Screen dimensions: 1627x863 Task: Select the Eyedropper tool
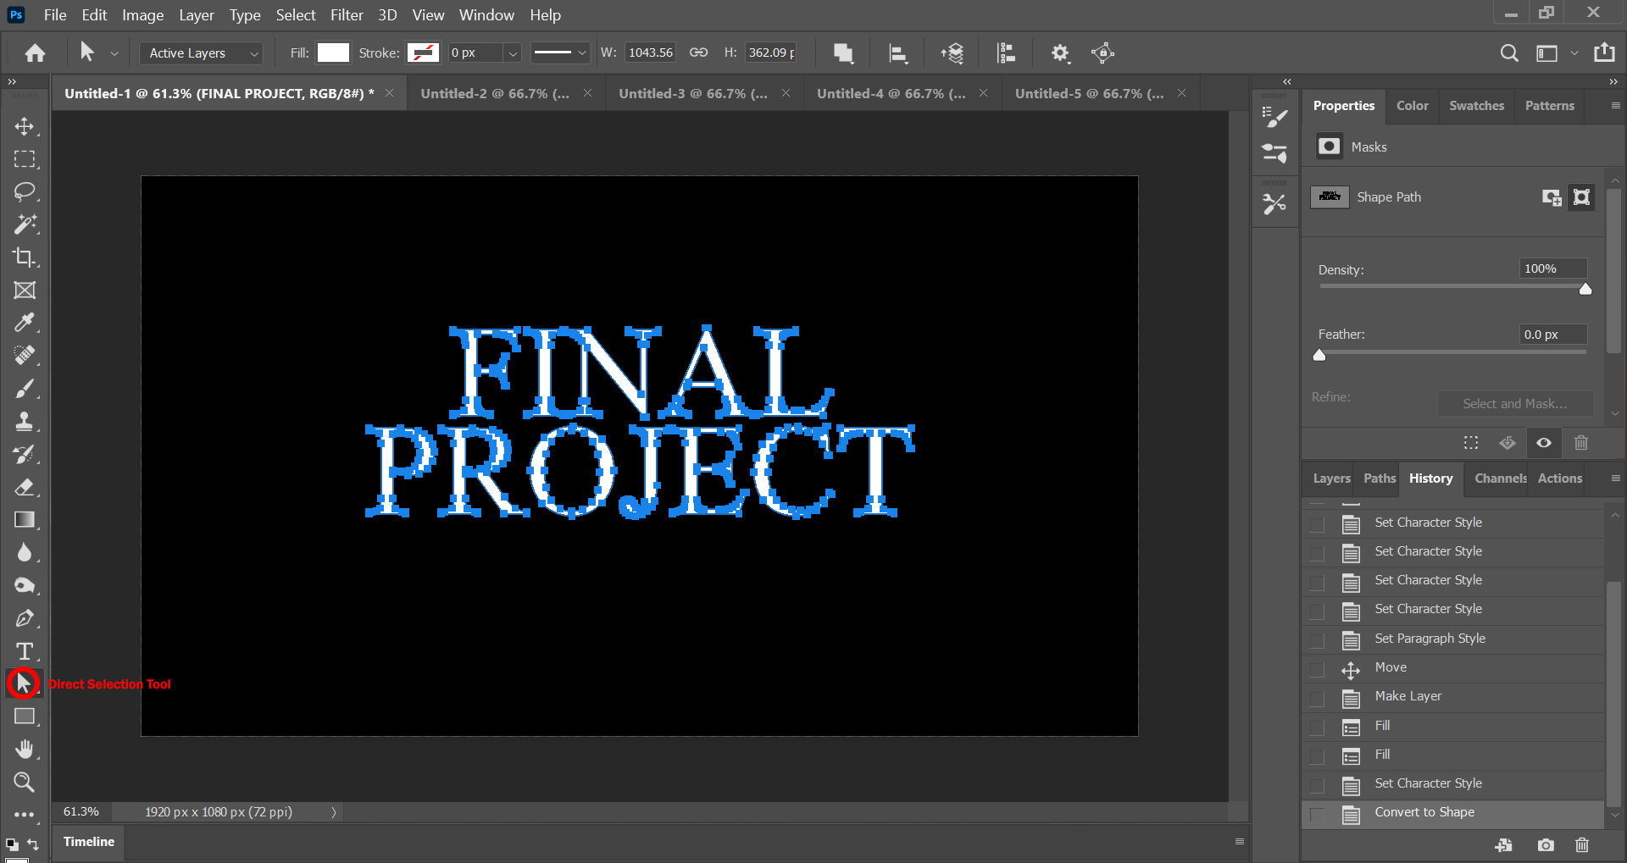[24, 323]
